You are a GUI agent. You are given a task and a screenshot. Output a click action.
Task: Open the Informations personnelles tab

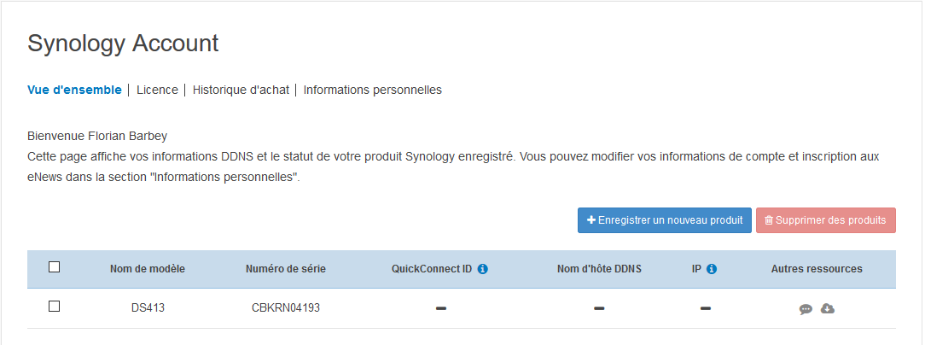[x=372, y=90]
